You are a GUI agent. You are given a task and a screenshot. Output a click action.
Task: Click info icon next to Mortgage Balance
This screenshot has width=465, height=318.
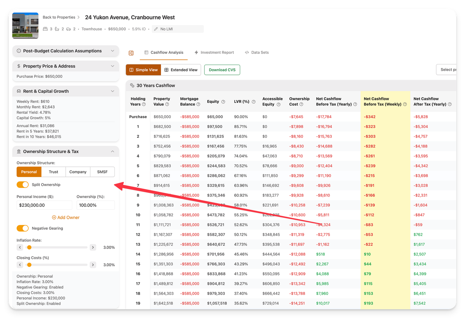pos(198,104)
